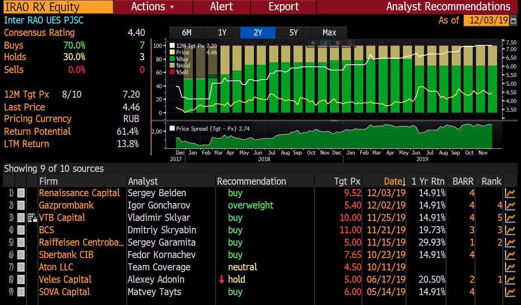
Task: Sort by Firm column header
Action: (x=82, y=181)
